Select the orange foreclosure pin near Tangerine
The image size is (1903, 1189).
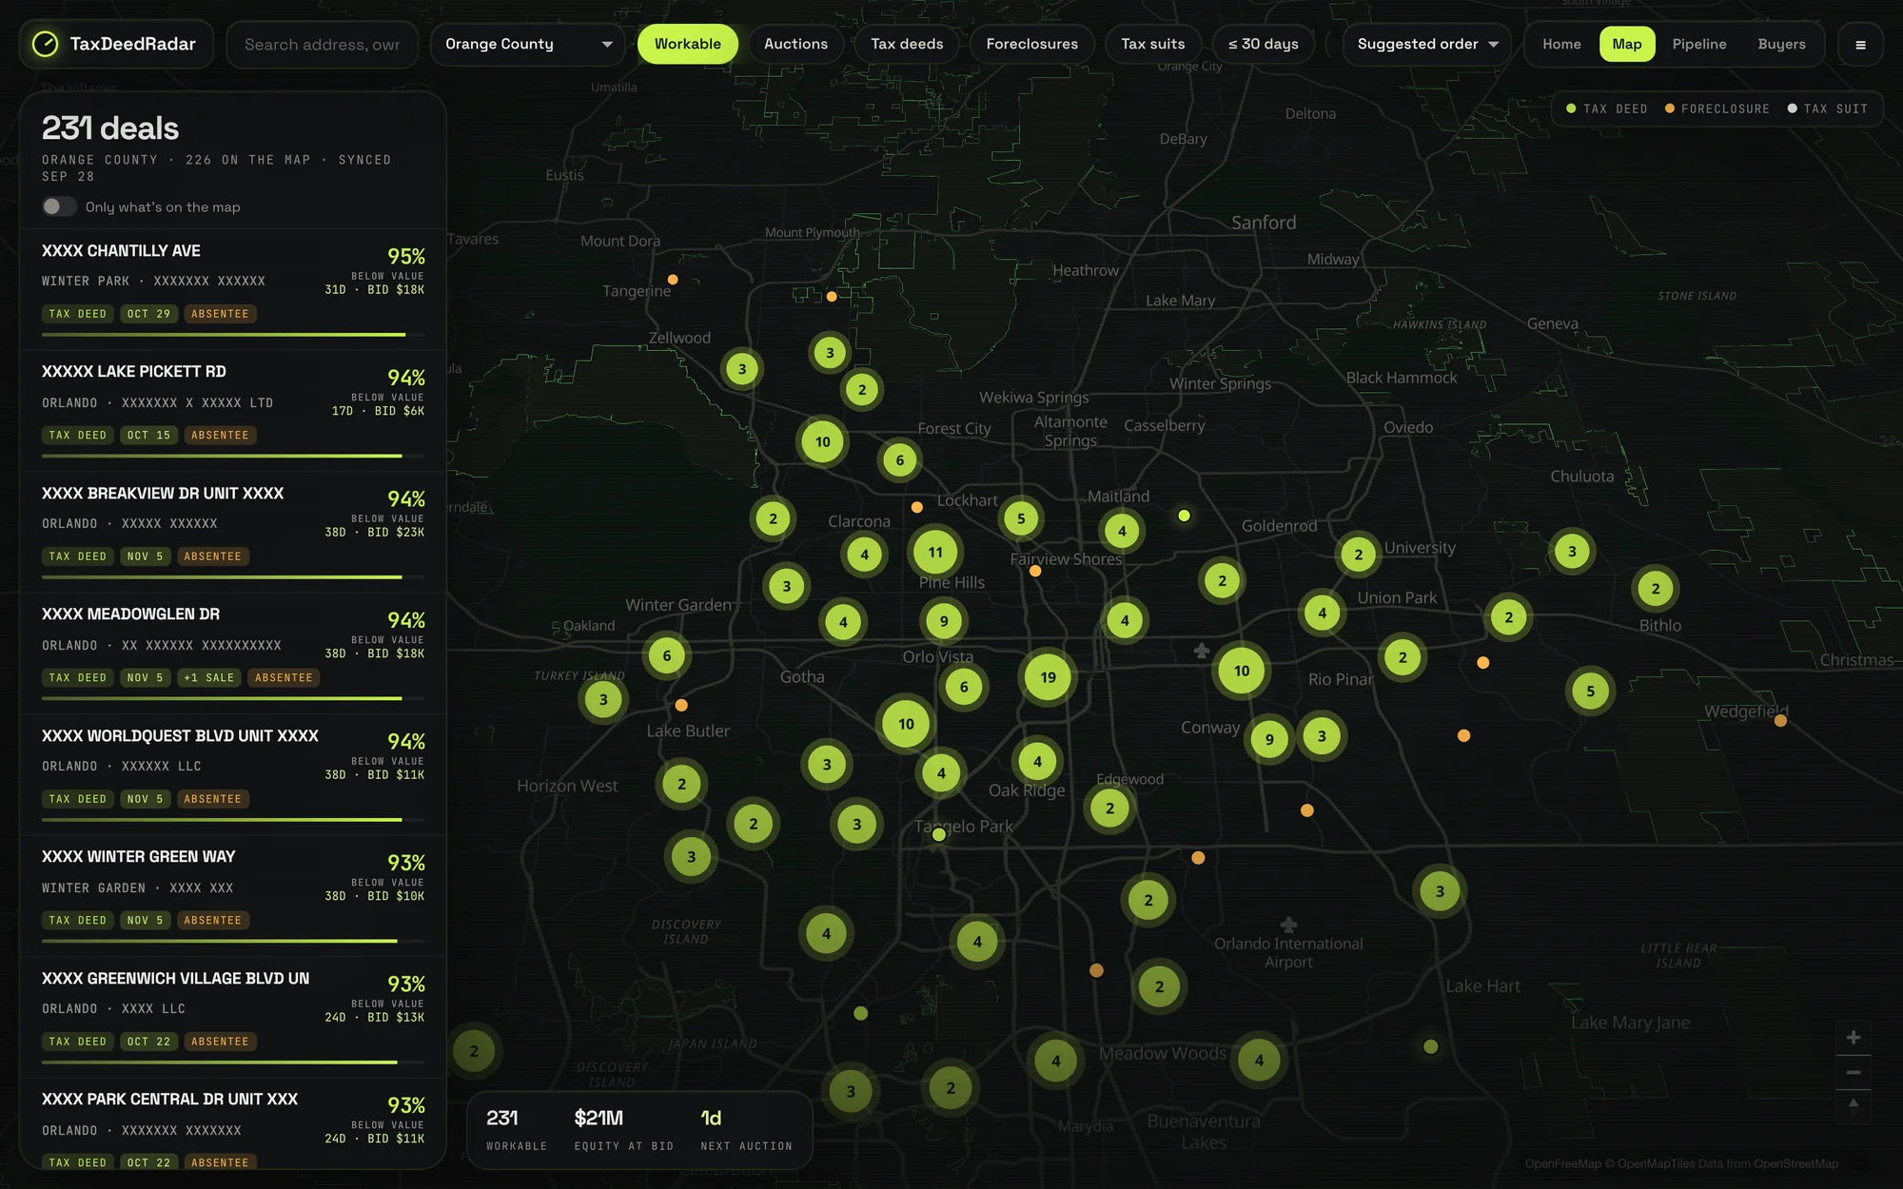(x=673, y=280)
